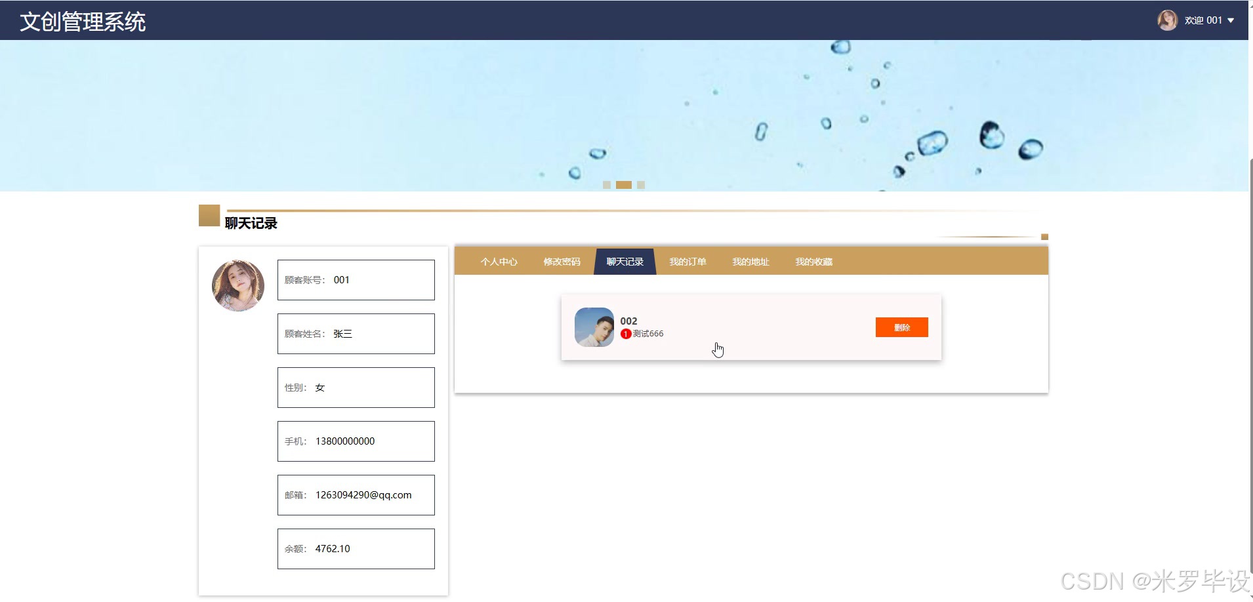
Task: Click the 002 contact avatar thumbnail
Action: pyautogui.click(x=594, y=327)
